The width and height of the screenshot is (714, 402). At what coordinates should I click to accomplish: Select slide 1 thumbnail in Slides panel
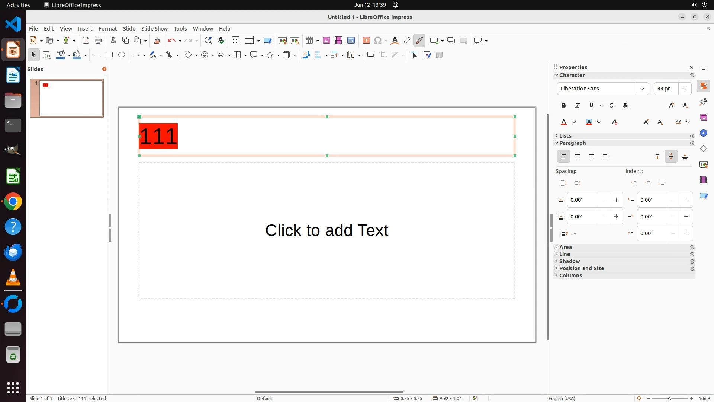pyautogui.click(x=71, y=98)
